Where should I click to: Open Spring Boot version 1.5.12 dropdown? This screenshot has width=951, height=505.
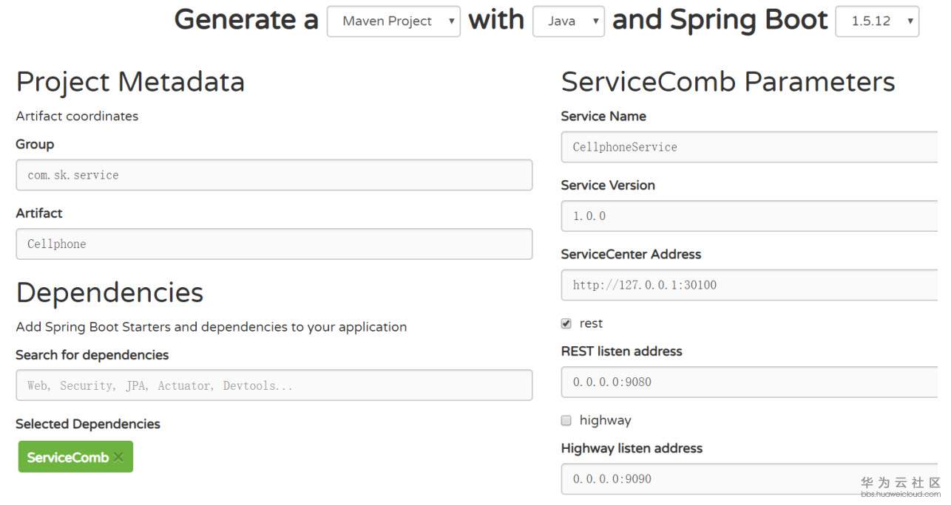pyautogui.click(x=877, y=21)
